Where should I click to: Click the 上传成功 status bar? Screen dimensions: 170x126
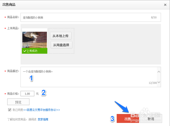35,51
